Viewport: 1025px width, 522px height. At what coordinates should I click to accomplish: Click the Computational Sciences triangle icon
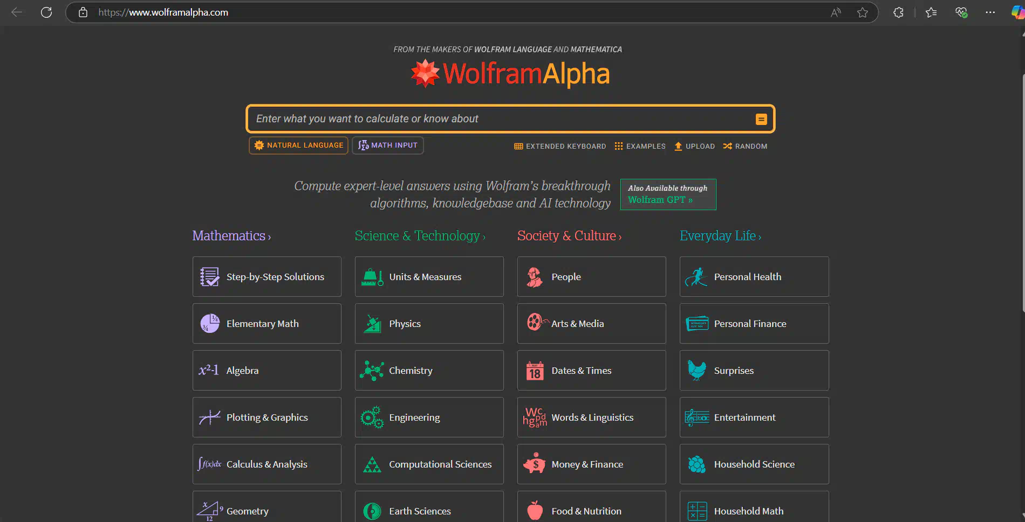(372, 464)
